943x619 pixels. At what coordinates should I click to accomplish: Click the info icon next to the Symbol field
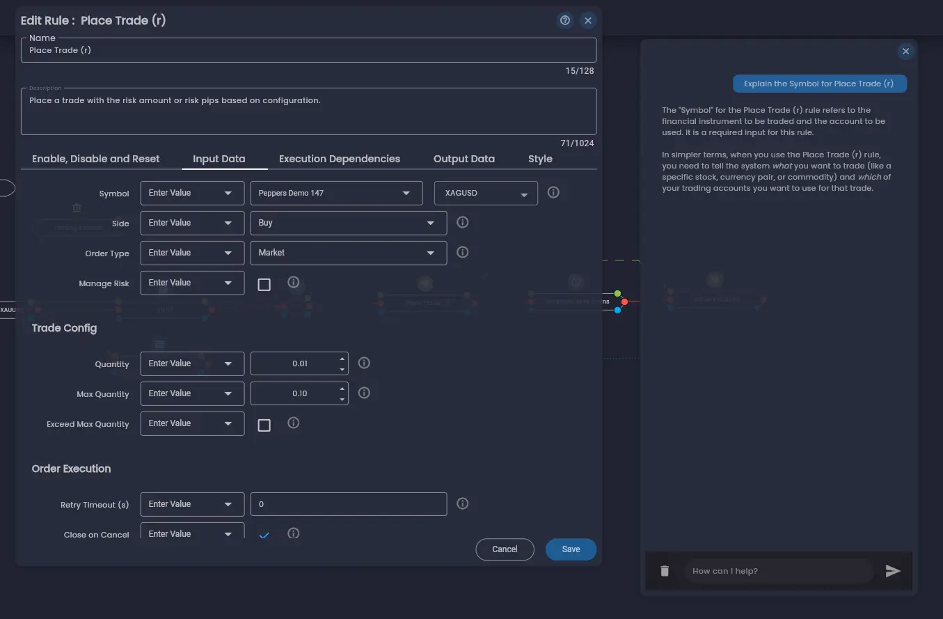click(553, 192)
